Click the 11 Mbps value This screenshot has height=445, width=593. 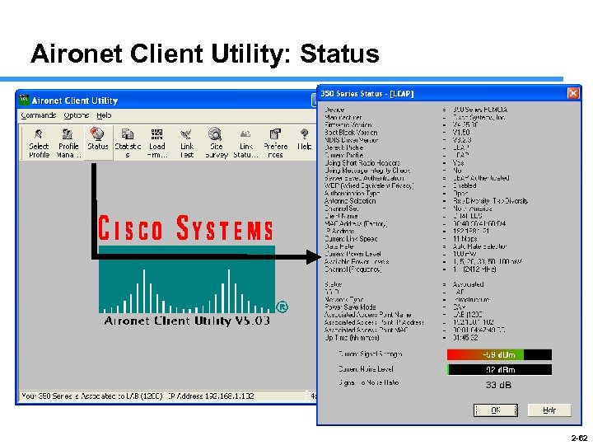[465, 239]
